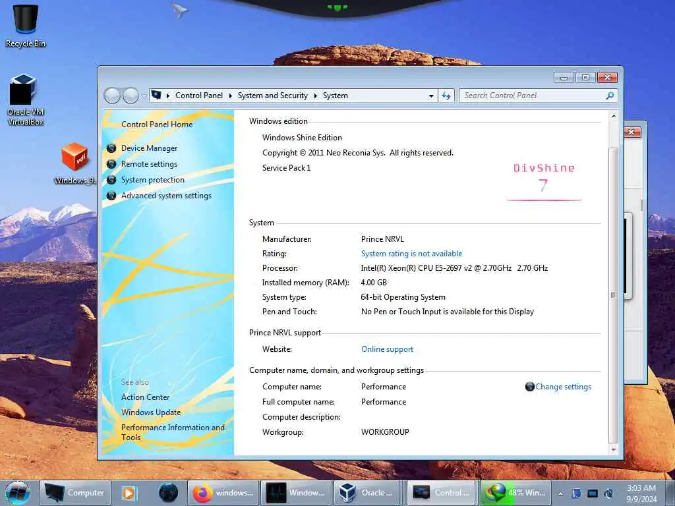Click the 64-bit Operating System text
The width and height of the screenshot is (675, 506).
pos(403,297)
